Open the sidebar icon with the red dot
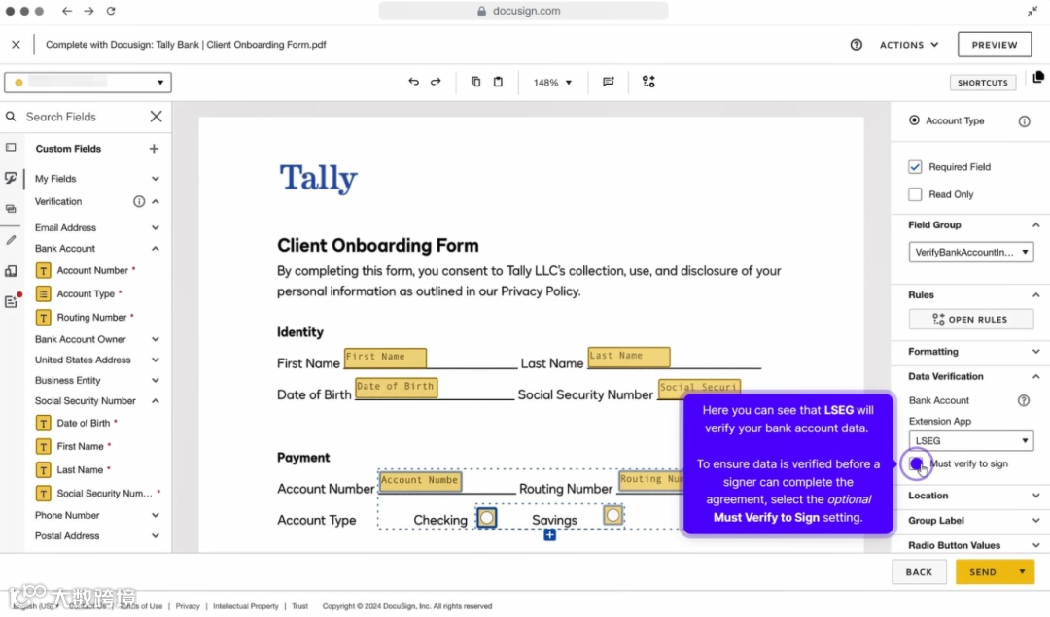The image size is (1050, 617). click(x=12, y=300)
